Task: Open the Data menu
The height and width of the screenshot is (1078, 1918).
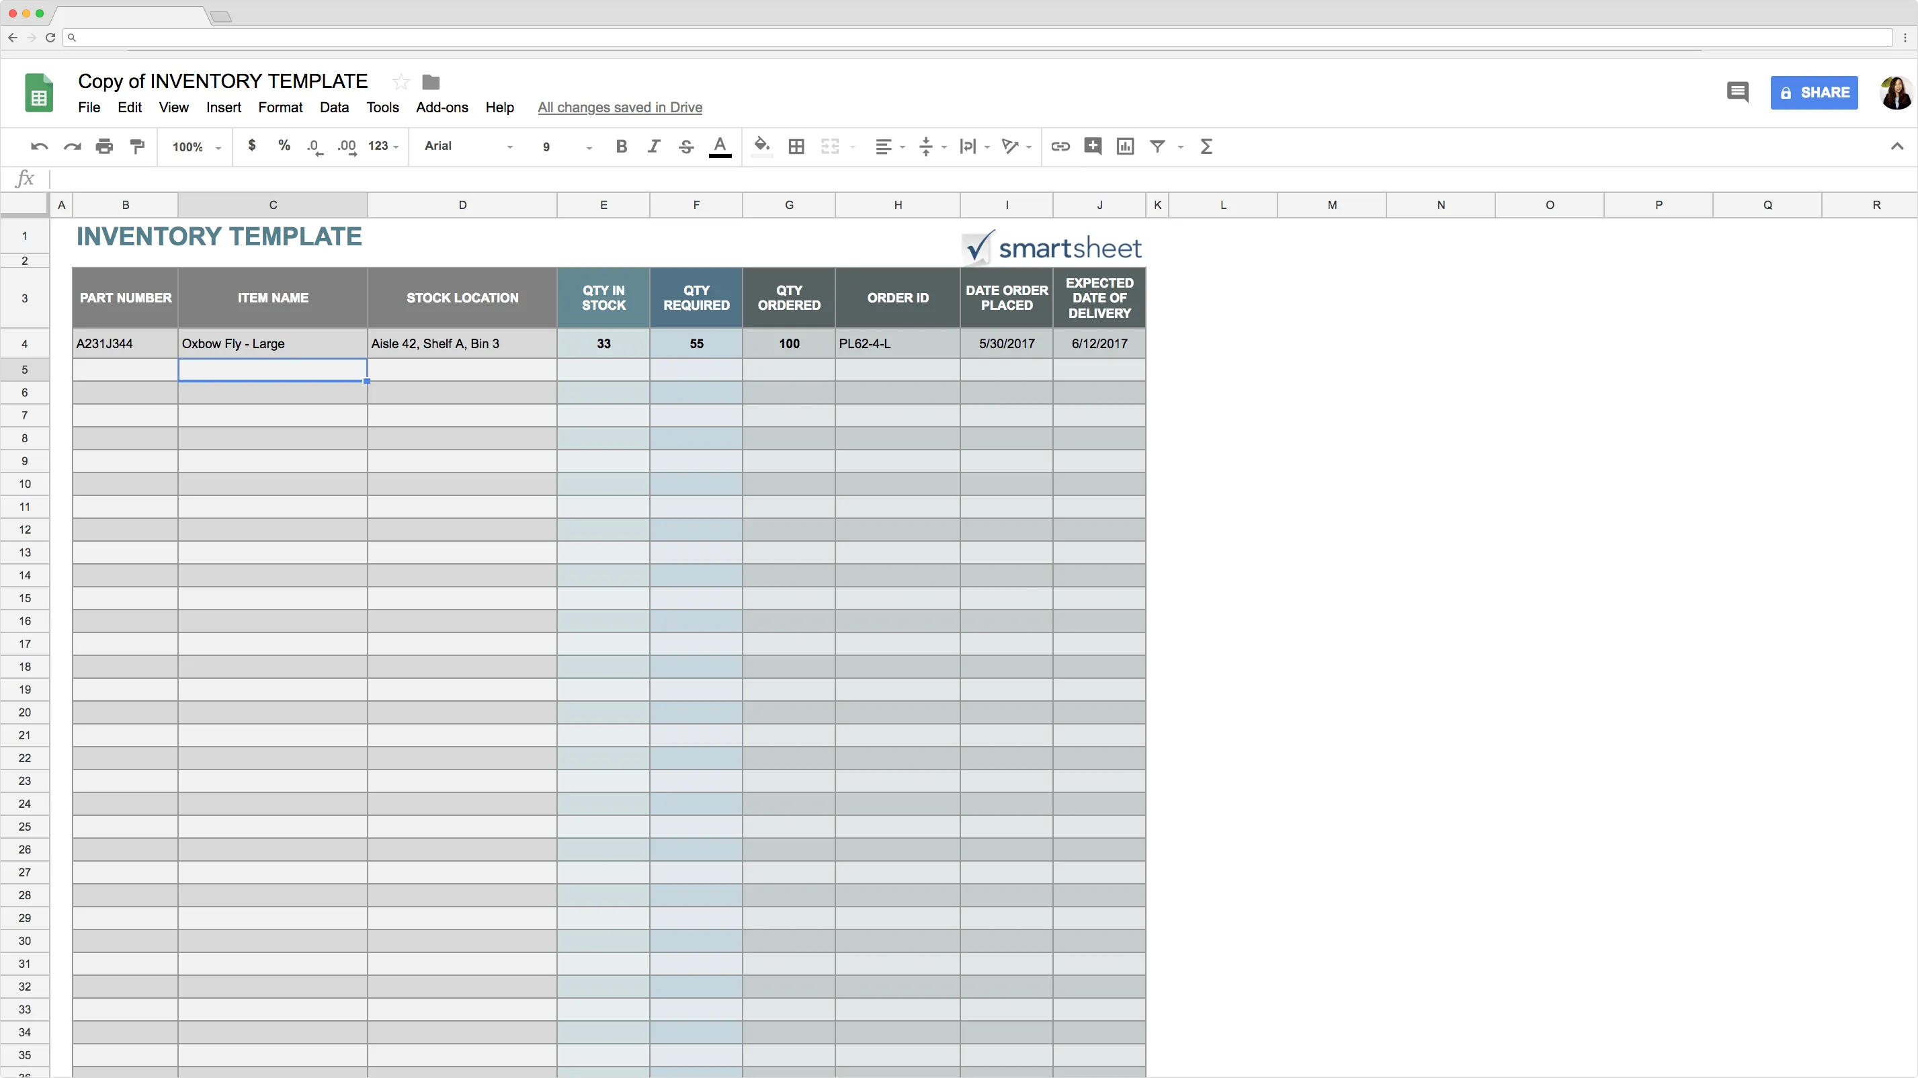Action: tap(333, 107)
